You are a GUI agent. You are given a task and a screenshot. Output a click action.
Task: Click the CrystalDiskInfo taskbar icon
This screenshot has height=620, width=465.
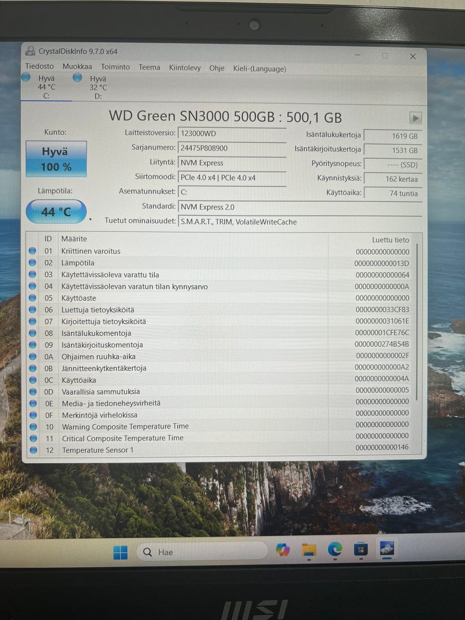387,549
